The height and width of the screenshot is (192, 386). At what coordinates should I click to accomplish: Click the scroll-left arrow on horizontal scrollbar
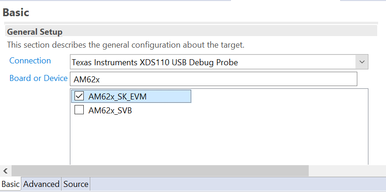click(5, 170)
